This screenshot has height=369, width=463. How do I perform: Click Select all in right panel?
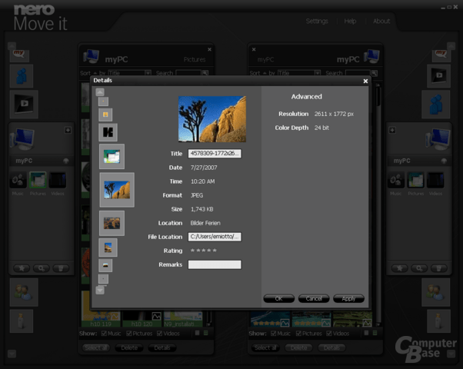pyautogui.click(x=265, y=347)
